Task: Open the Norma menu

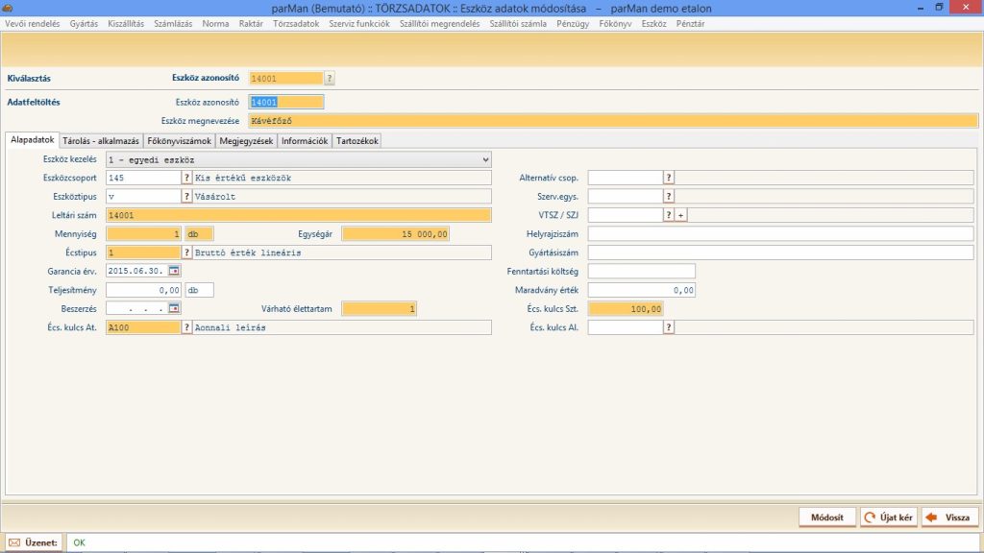Action: click(215, 24)
